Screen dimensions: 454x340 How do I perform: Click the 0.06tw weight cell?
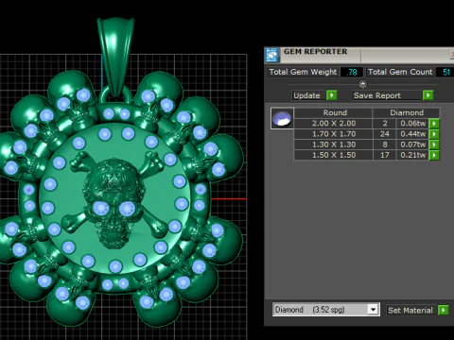412,124
